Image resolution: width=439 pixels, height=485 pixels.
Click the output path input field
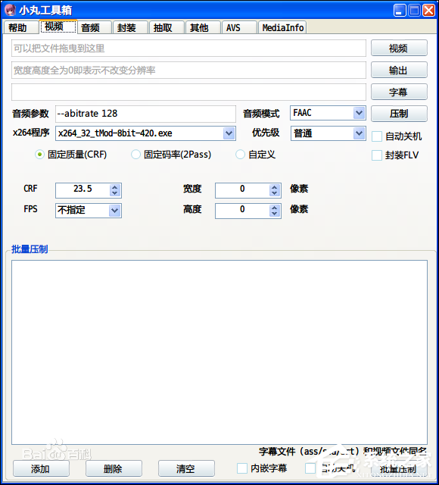coord(188,70)
